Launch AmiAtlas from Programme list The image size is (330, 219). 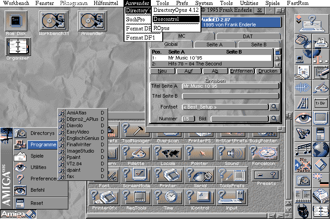[x=82, y=113]
